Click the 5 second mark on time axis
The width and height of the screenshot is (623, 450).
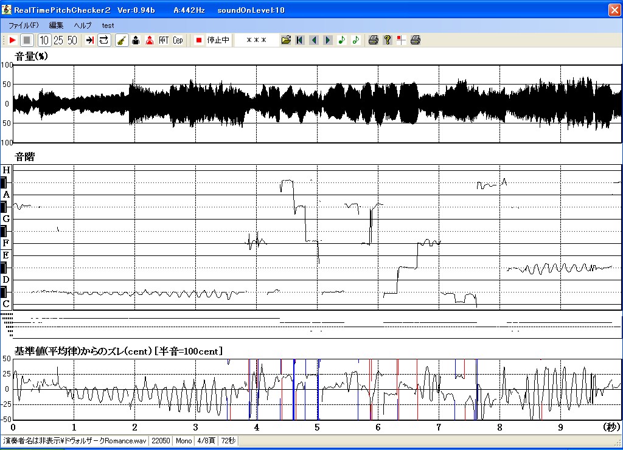(x=317, y=427)
